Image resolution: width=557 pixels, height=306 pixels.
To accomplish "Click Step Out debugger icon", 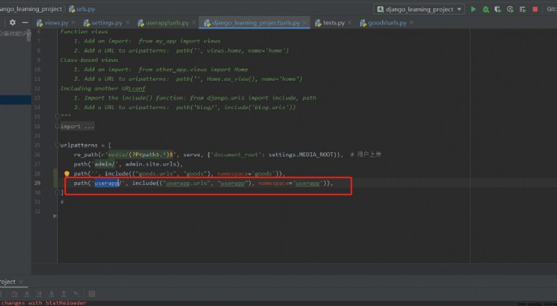I will coord(64,294).
